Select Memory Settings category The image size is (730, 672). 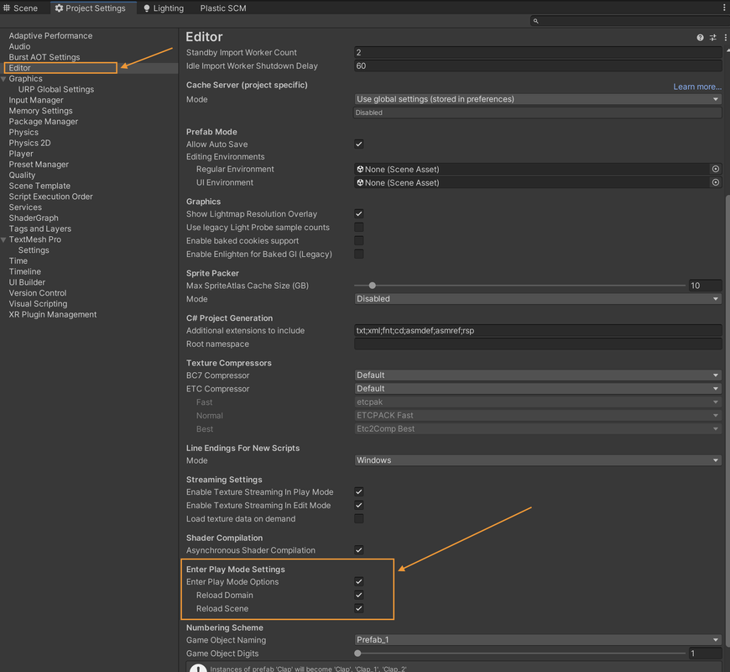pos(40,111)
